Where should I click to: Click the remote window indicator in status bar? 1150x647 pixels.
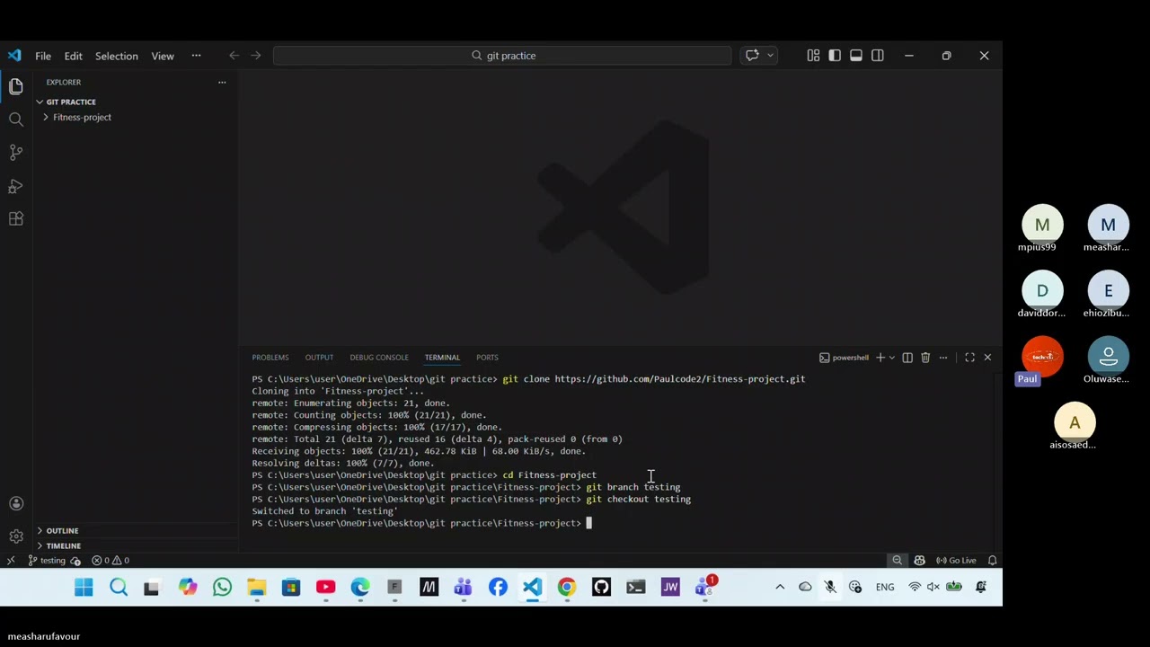click(x=11, y=561)
